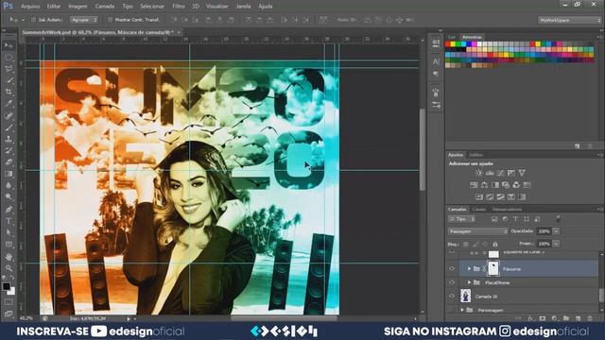Open the Camada menu
Screen dimensions: 605x340
click(x=105, y=7)
